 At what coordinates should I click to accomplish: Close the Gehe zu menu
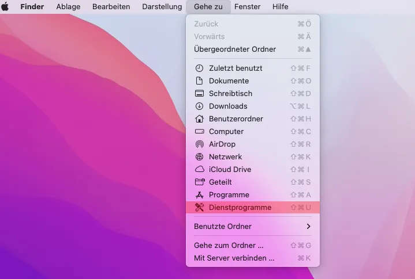(208, 6)
